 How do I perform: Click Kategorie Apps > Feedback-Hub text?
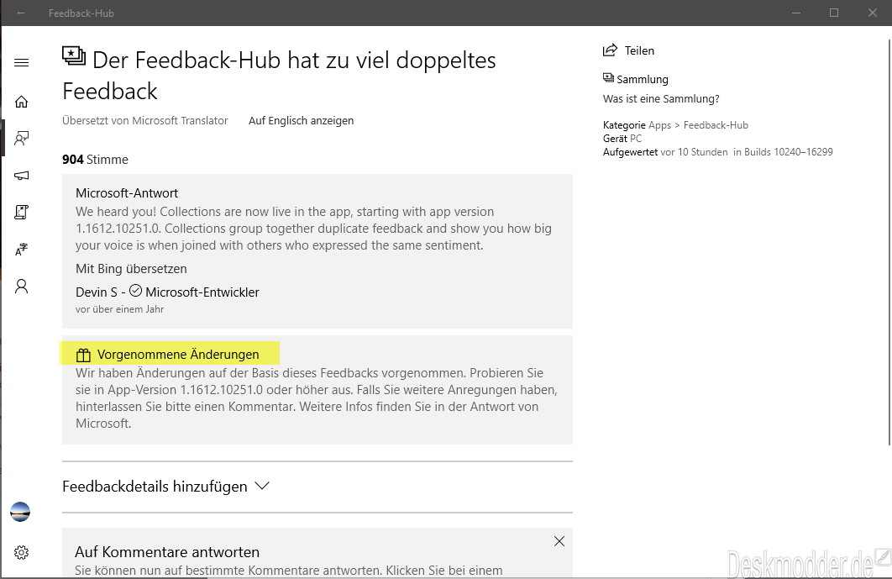(x=675, y=125)
